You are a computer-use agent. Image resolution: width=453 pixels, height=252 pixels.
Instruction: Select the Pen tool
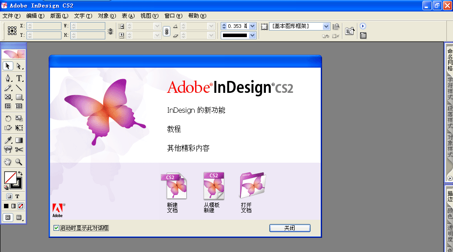(x=8, y=78)
